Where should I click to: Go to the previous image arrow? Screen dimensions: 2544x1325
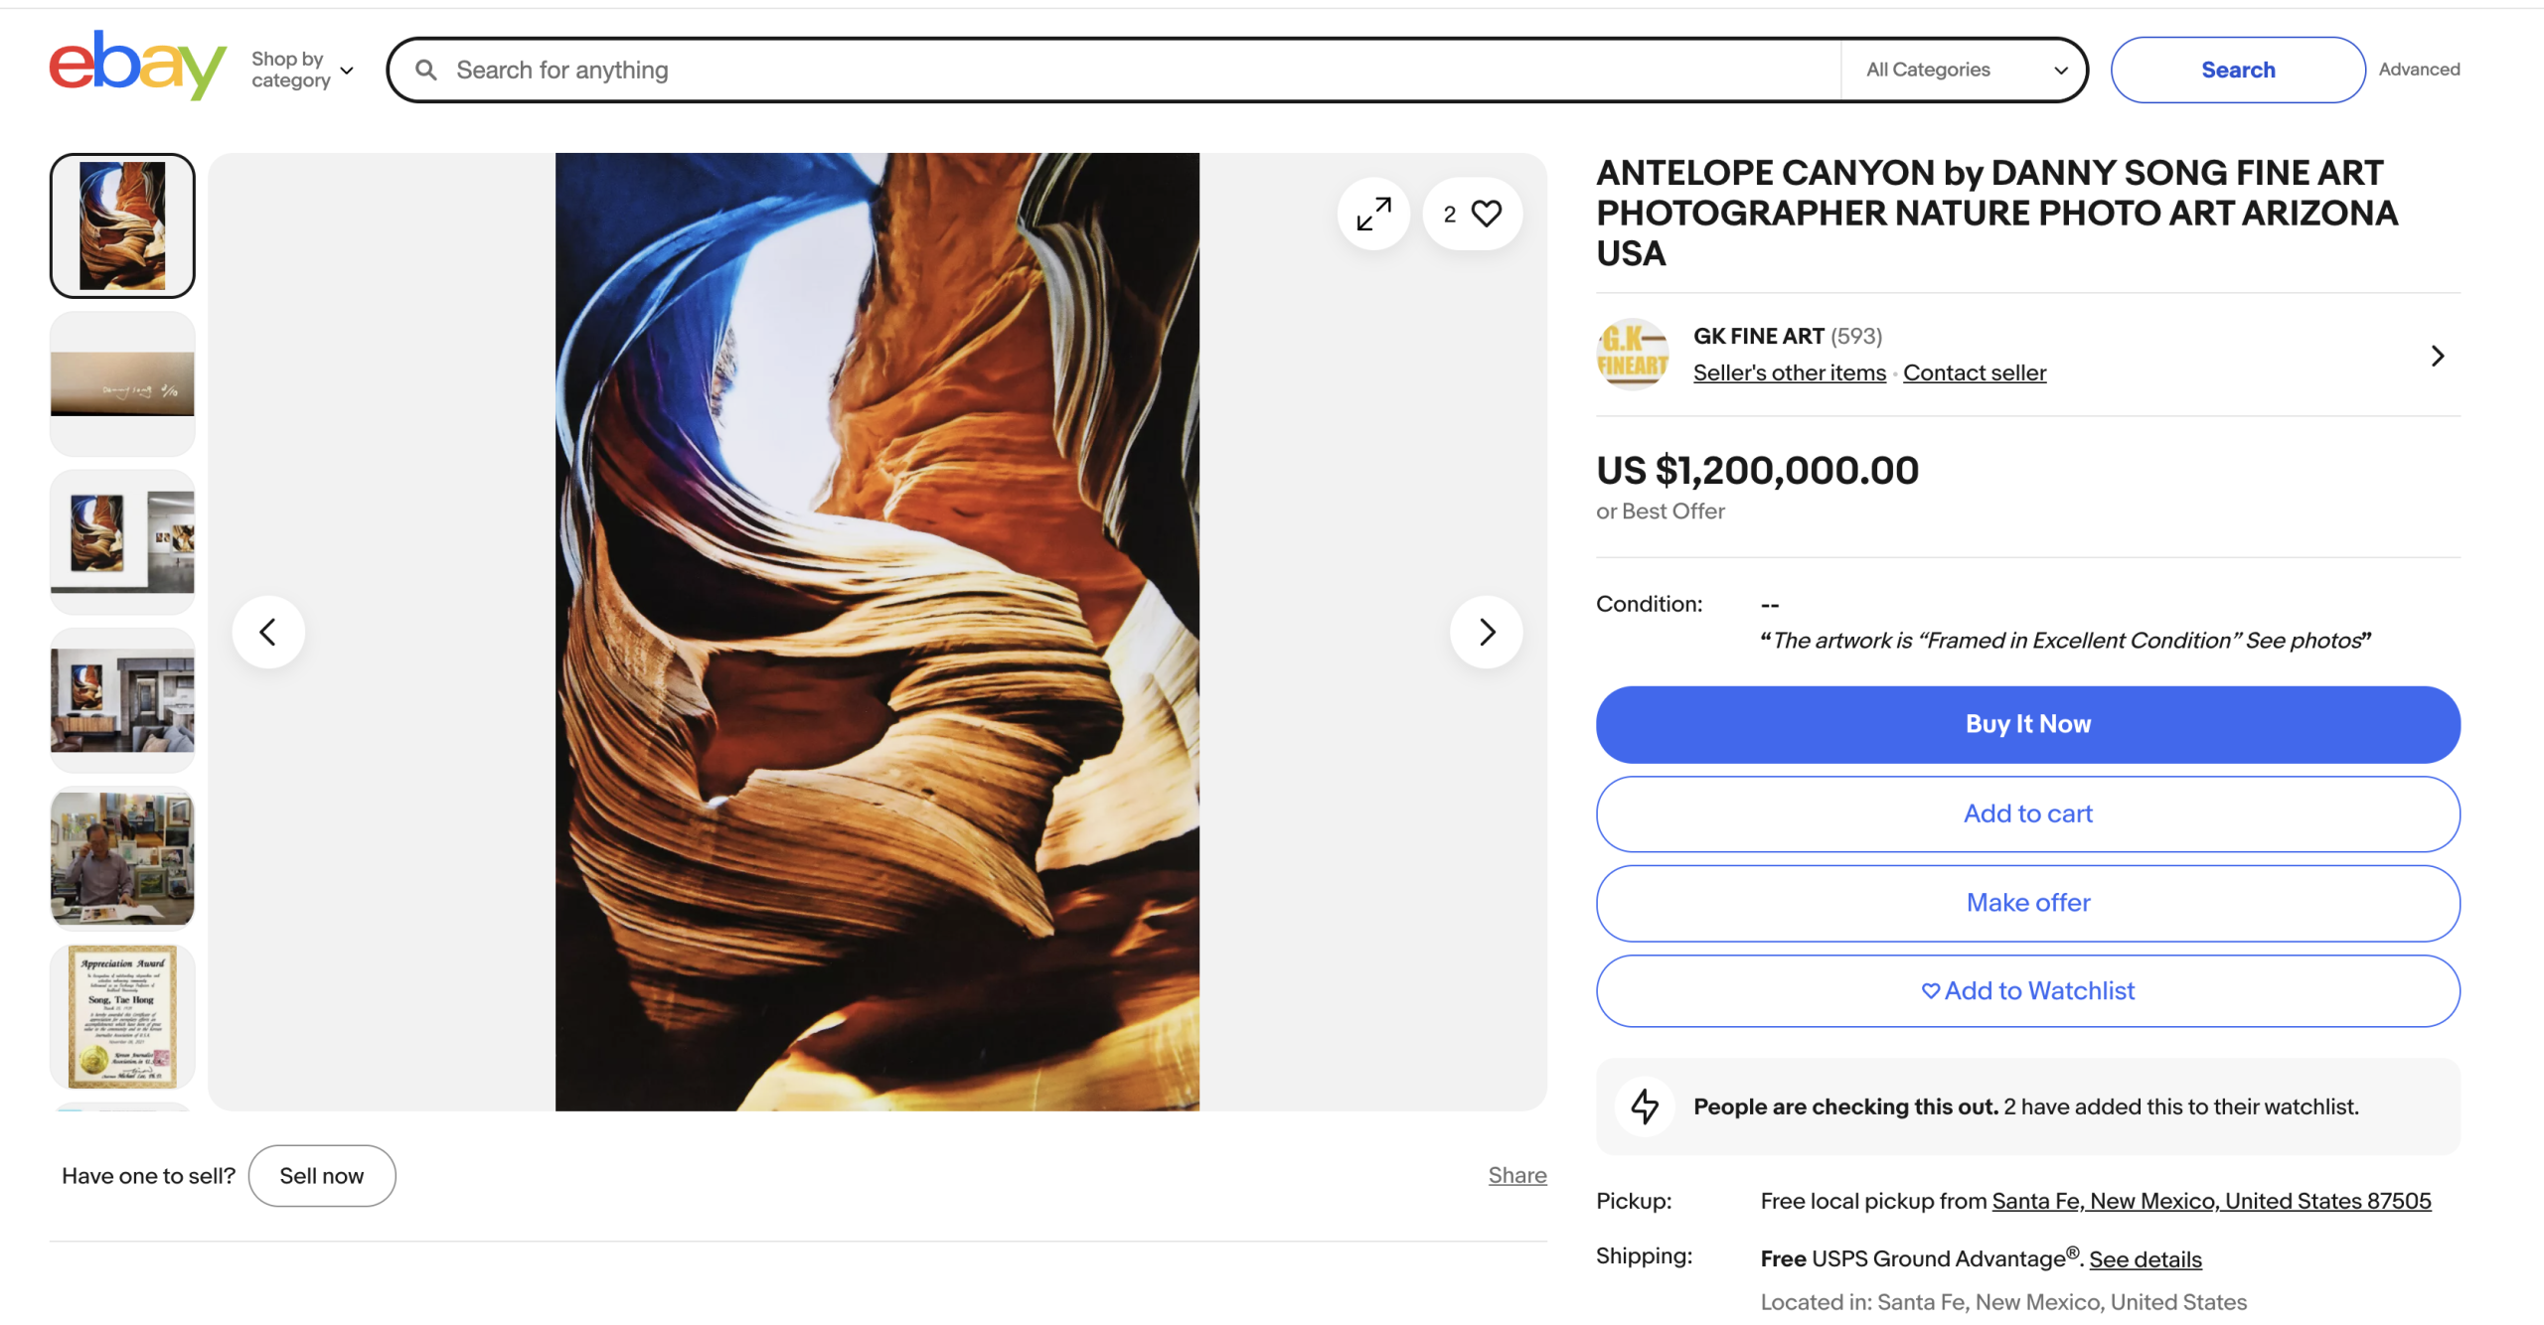click(x=268, y=632)
